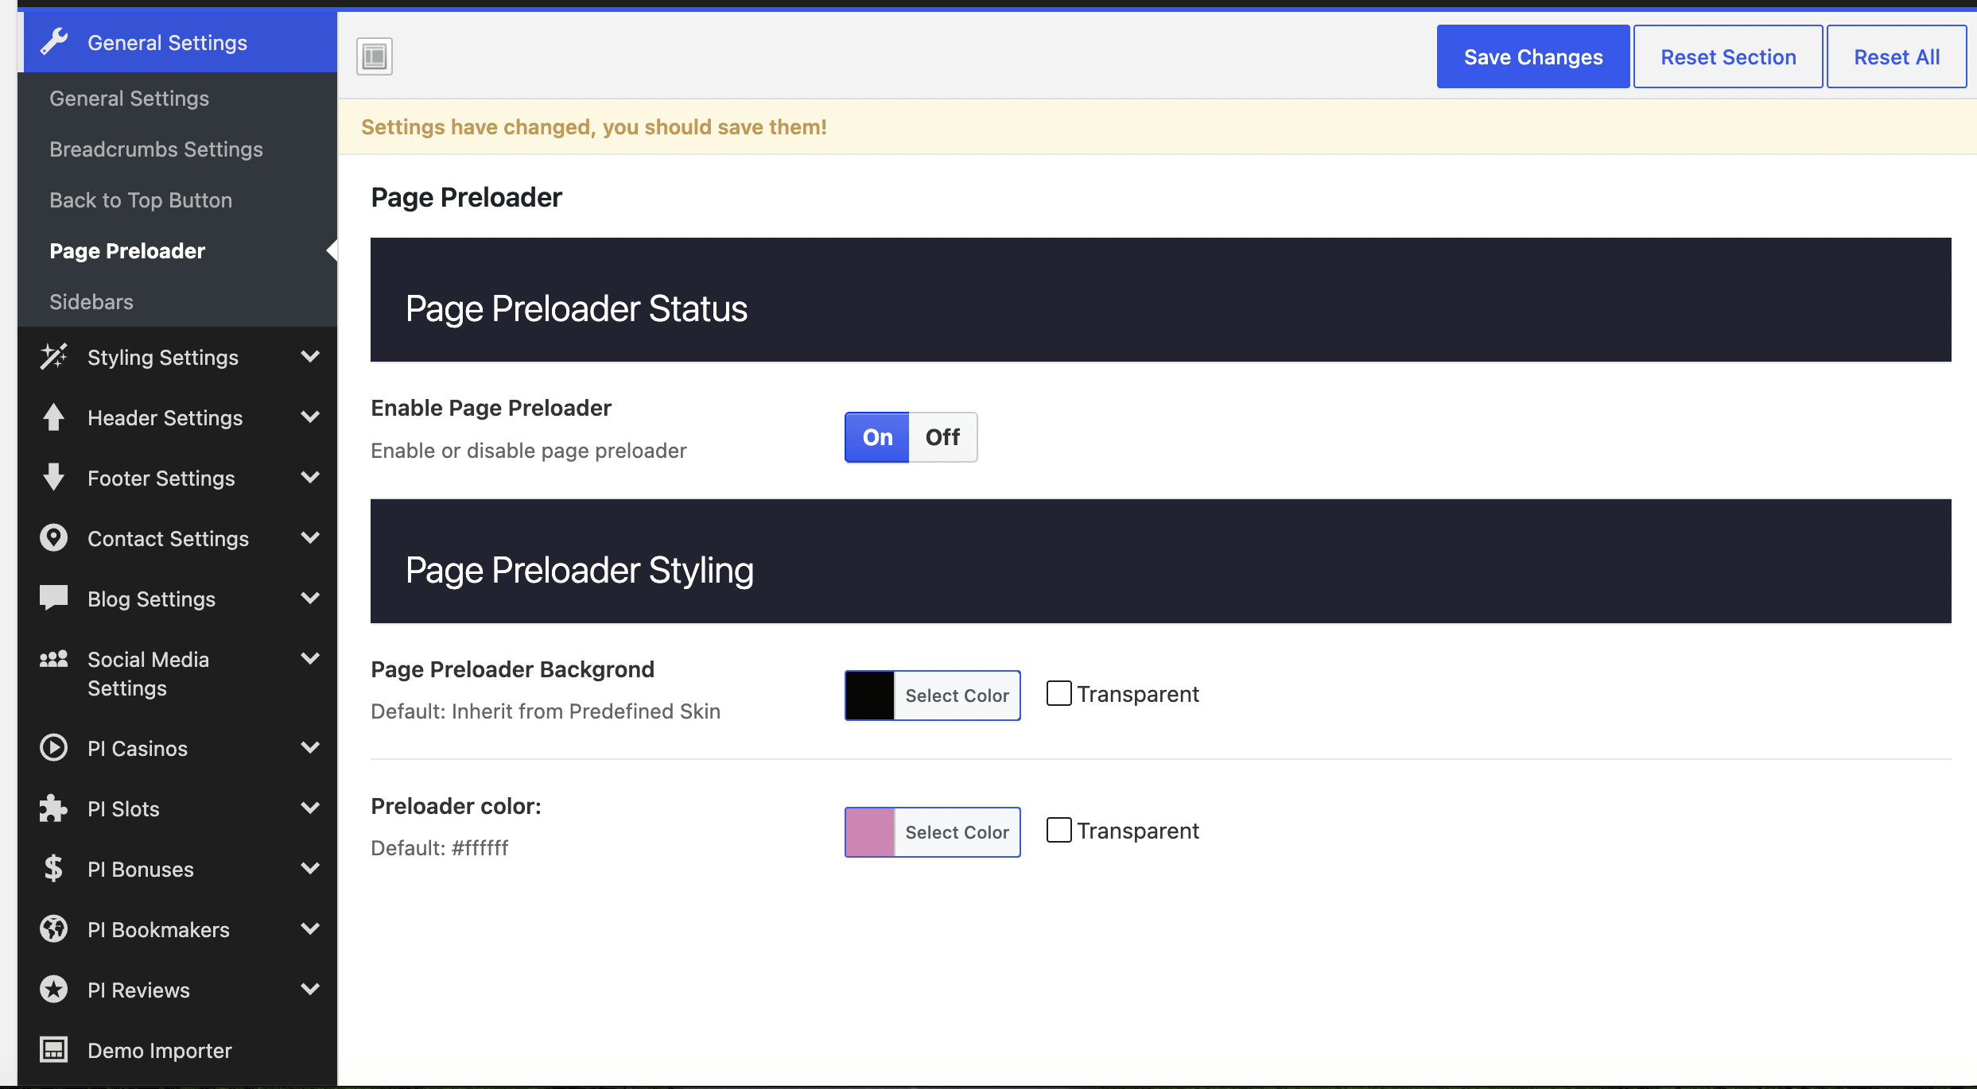Click the wrench icon beside General Settings
This screenshot has height=1089, width=1977.
(54, 42)
